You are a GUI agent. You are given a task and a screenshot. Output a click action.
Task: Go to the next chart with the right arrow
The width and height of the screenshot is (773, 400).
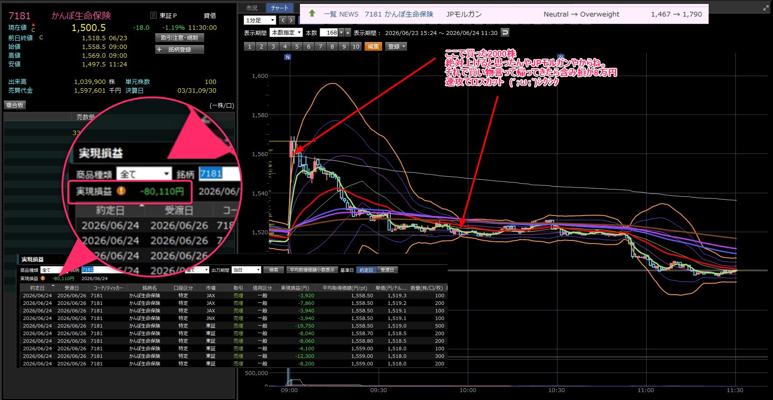(x=291, y=20)
